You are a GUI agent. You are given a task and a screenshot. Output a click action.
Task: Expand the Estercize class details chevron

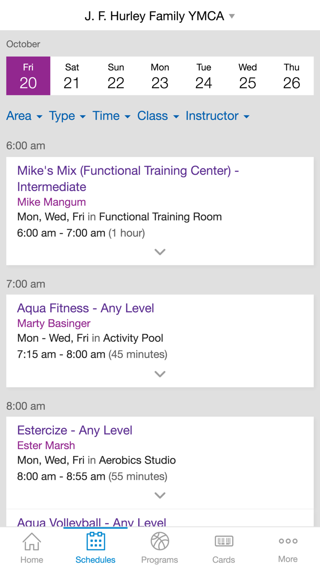(160, 495)
